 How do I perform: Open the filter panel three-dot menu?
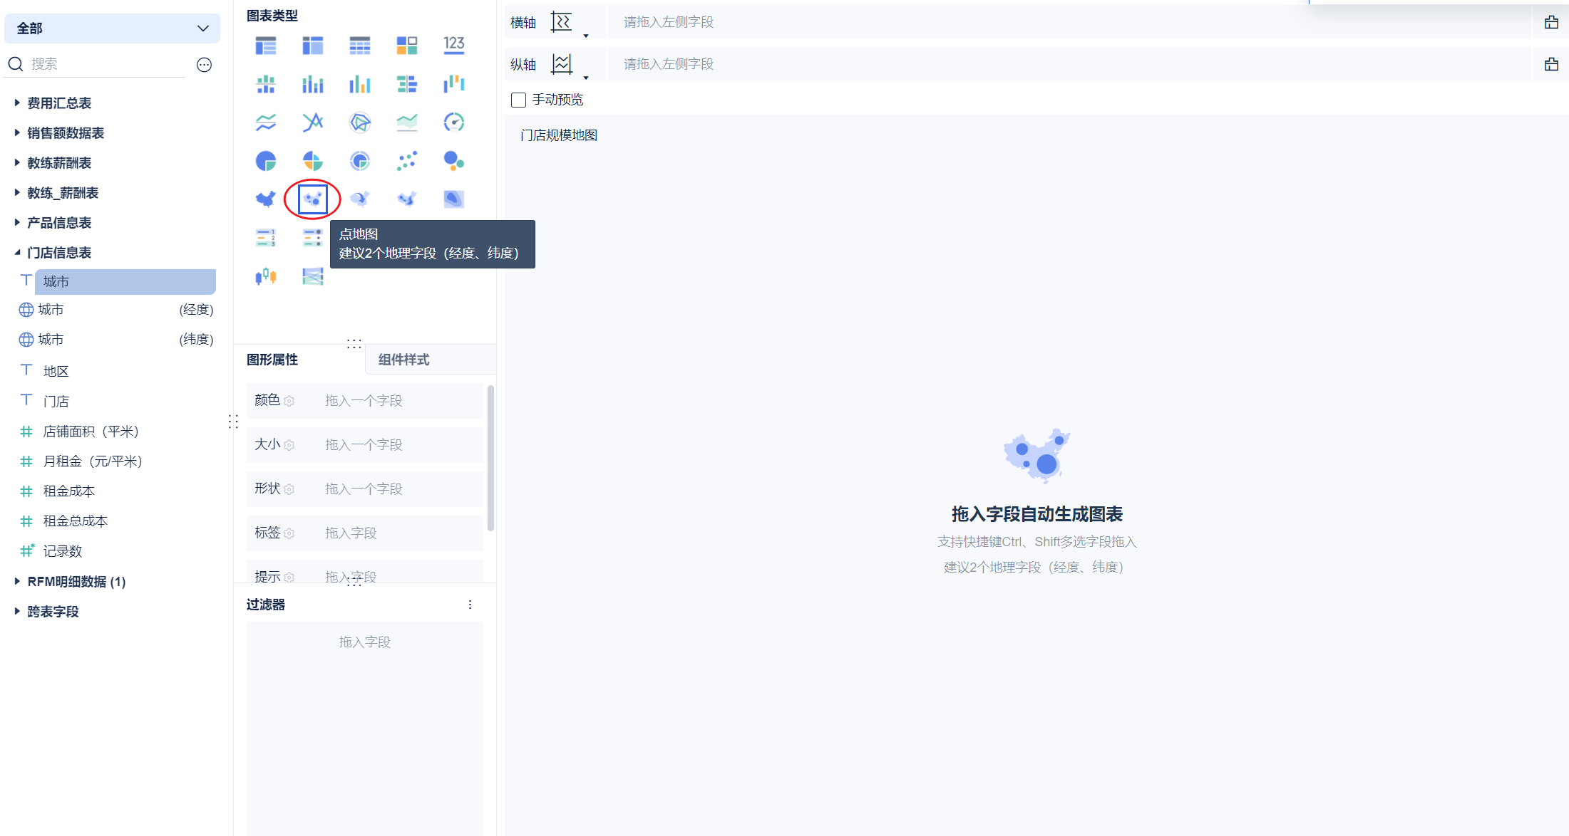click(470, 605)
